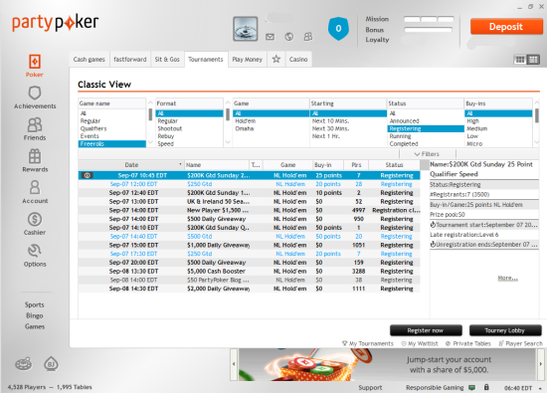The height and width of the screenshot is (393, 547).
Task: Open Bingo in the sidebar
Action: coord(35,315)
